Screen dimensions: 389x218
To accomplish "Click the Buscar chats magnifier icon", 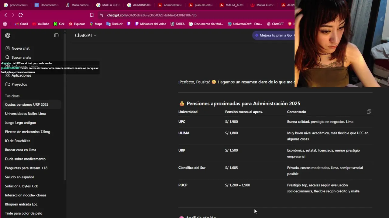I will coord(8,58).
